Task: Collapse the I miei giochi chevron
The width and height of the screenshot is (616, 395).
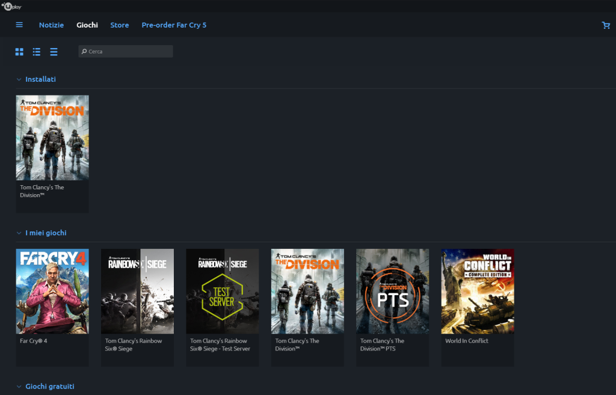Action: [19, 233]
